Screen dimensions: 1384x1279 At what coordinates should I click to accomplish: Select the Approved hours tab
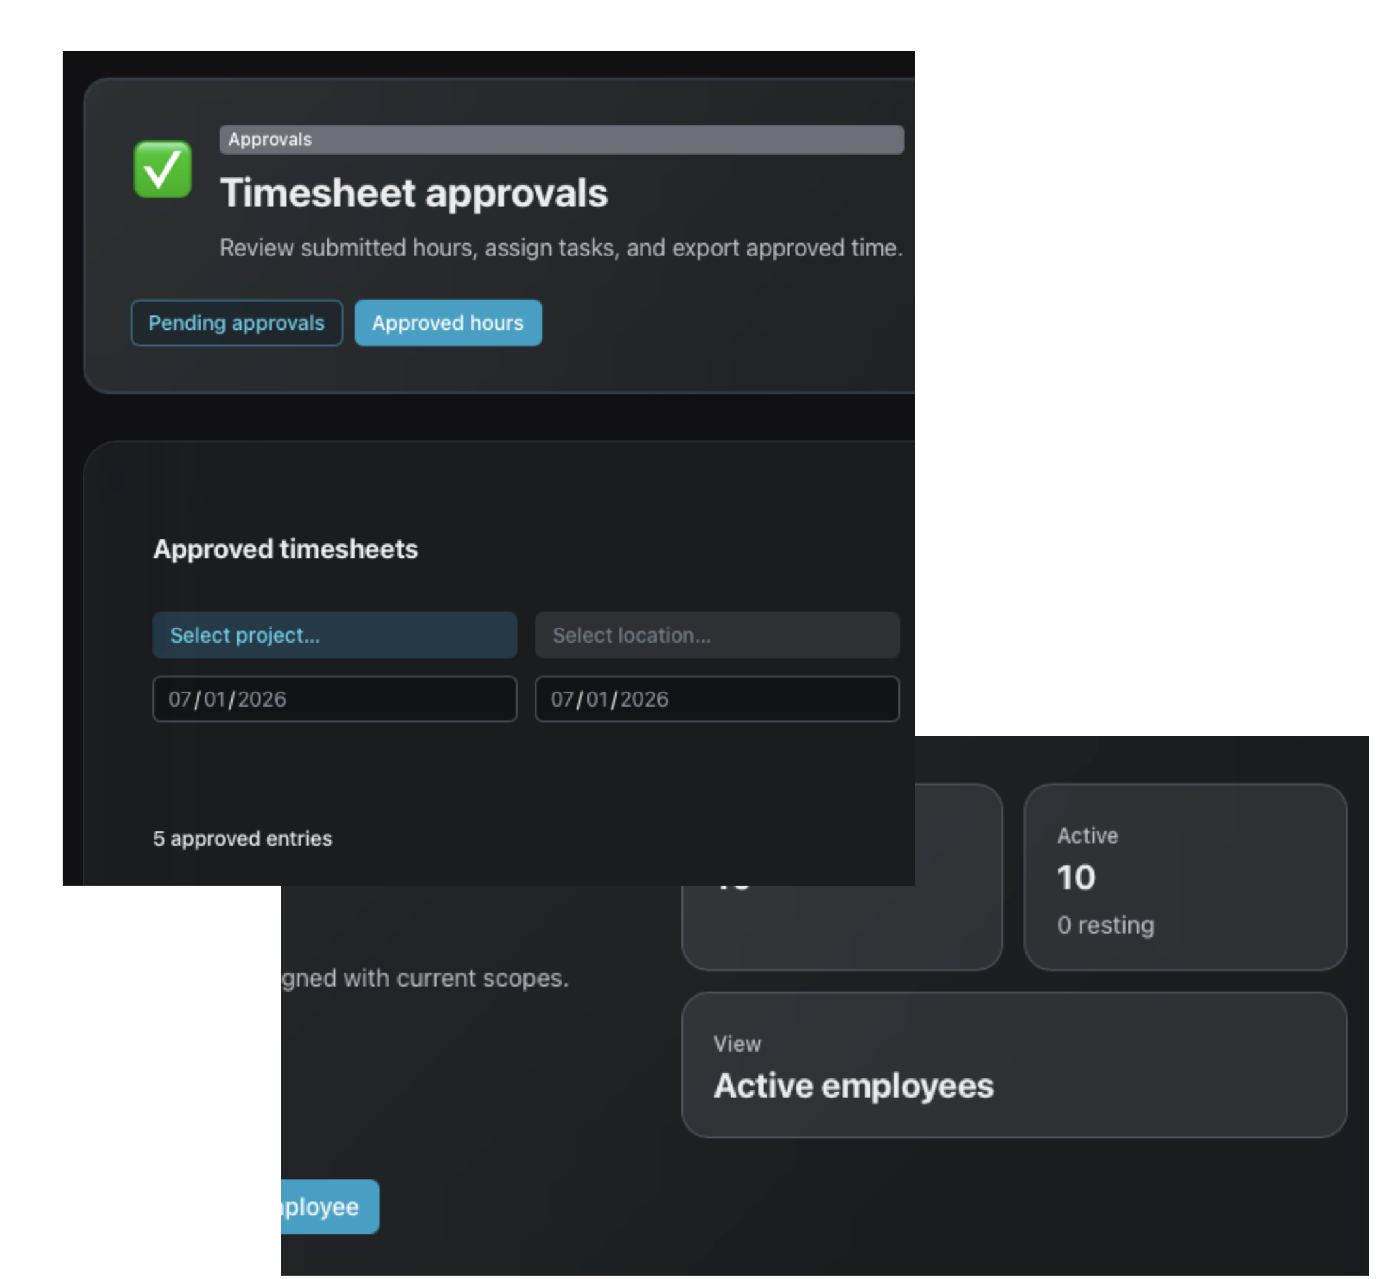coord(447,323)
